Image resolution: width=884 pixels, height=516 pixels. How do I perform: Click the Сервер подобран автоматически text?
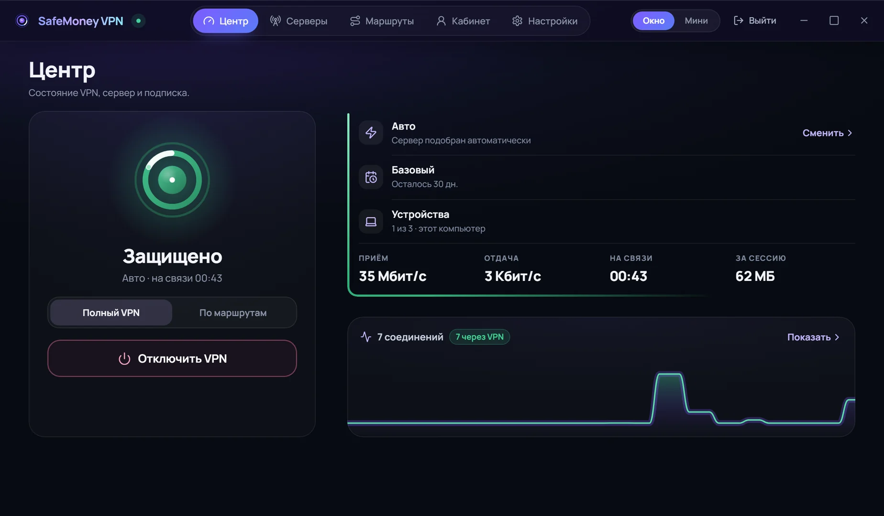pyautogui.click(x=461, y=140)
